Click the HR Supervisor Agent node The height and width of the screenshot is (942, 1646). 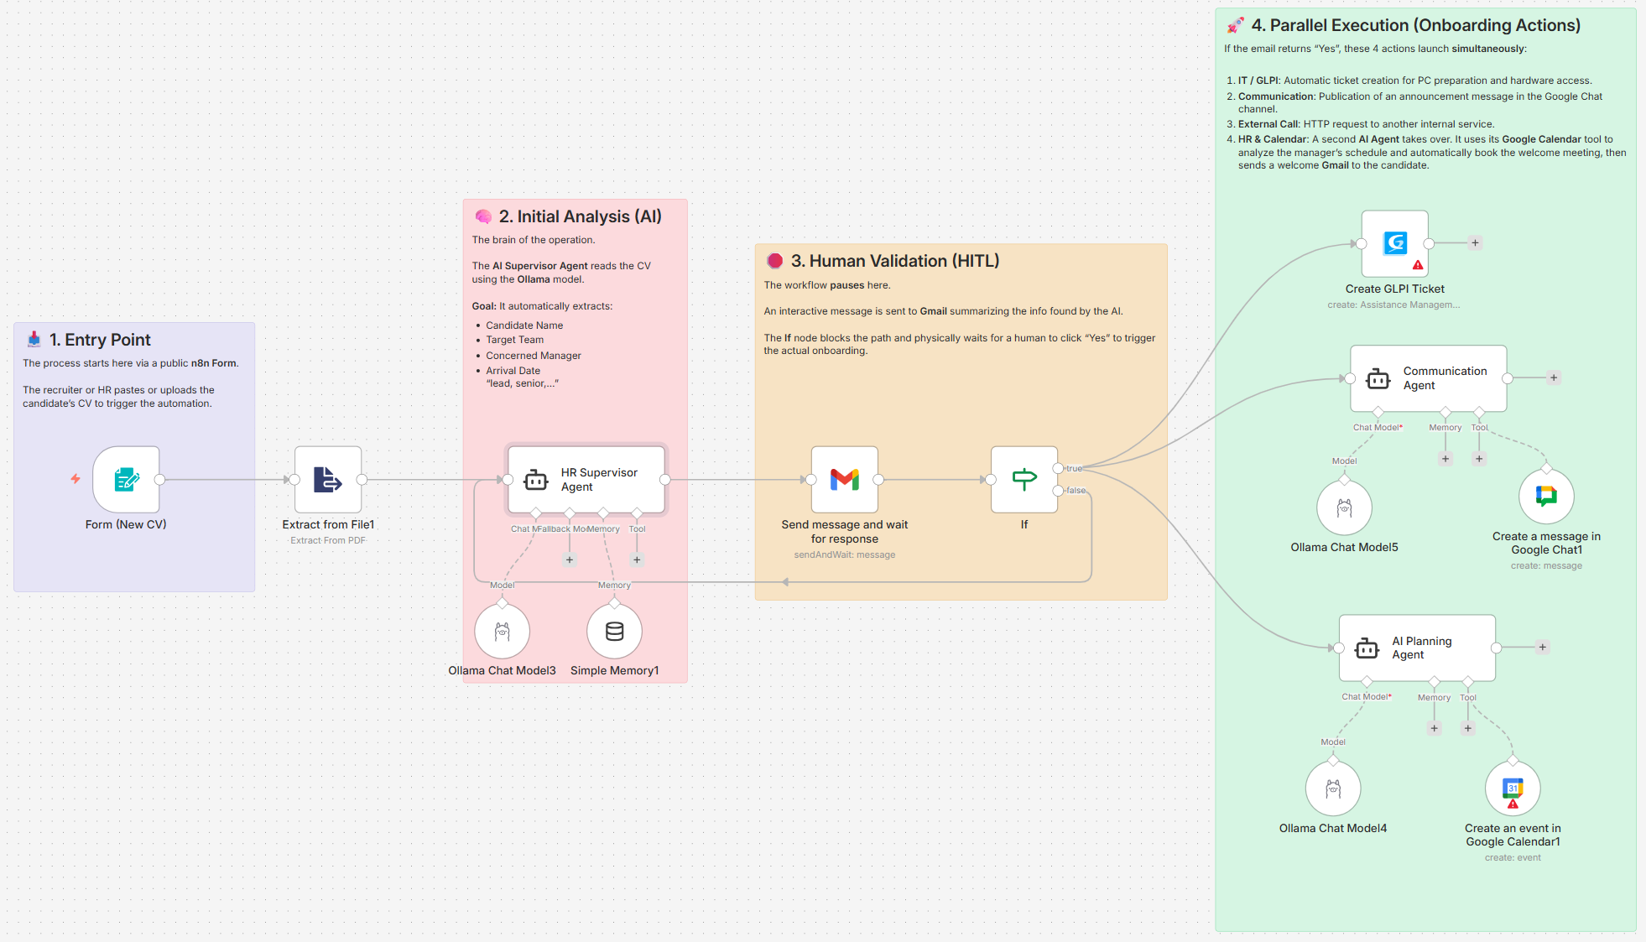586,479
